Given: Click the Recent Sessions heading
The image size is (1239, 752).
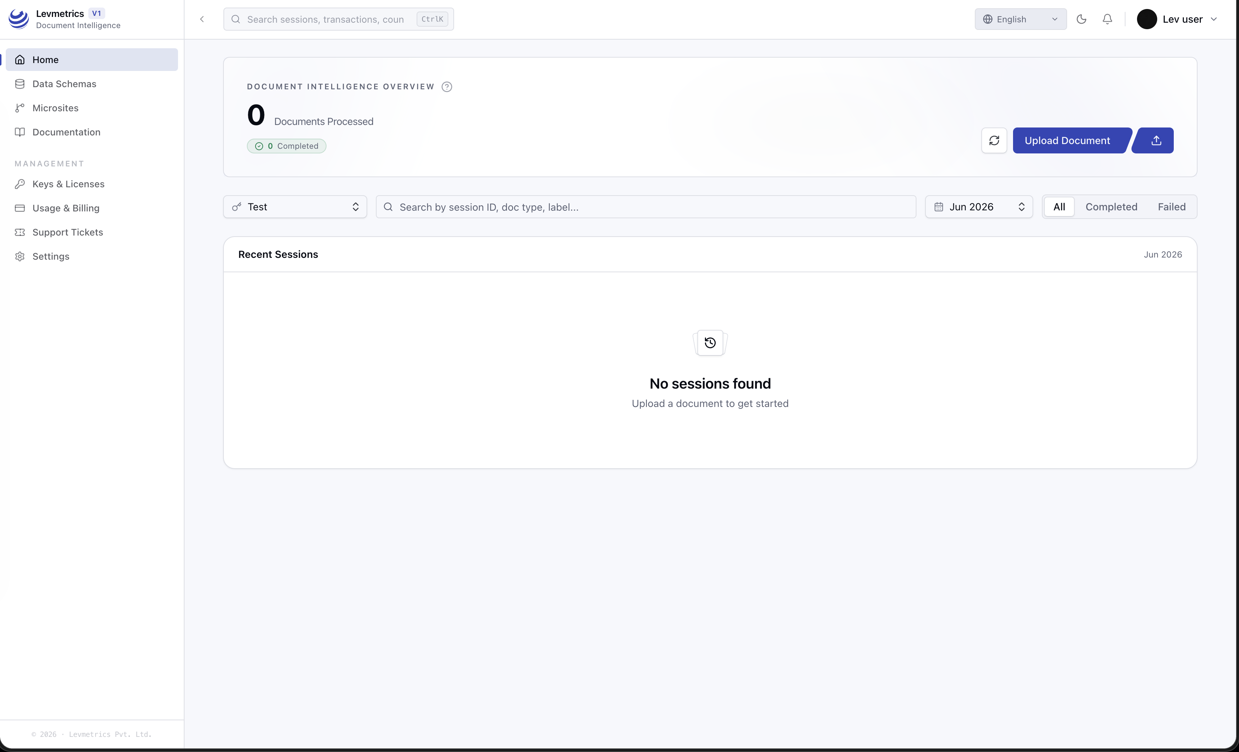Looking at the screenshot, I should [278, 254].
